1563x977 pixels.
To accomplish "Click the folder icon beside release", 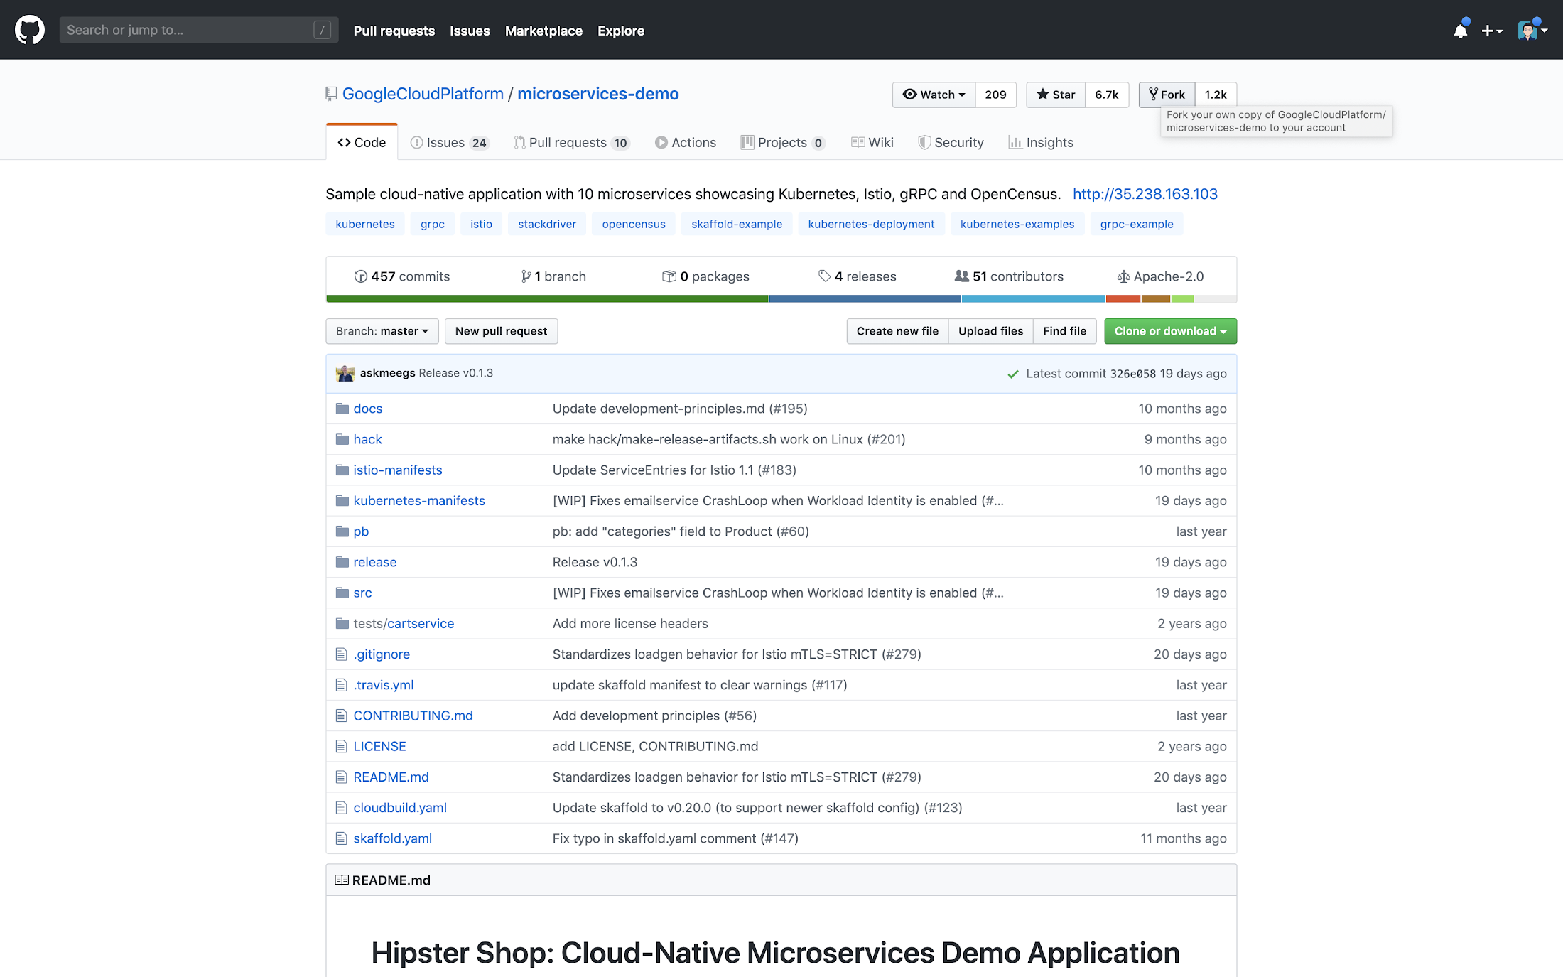I will [x=342, y=562].
